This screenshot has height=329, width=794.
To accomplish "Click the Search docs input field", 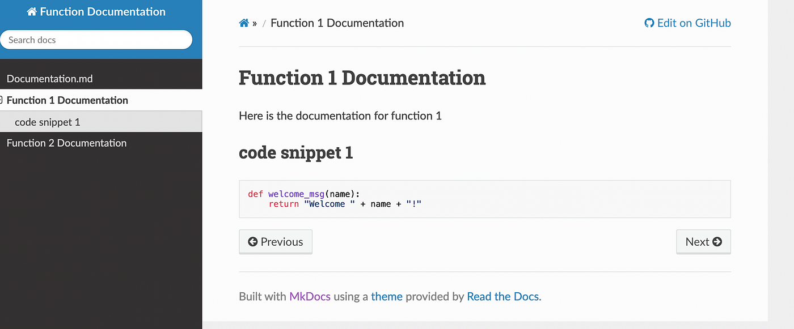I will [96, 40].
